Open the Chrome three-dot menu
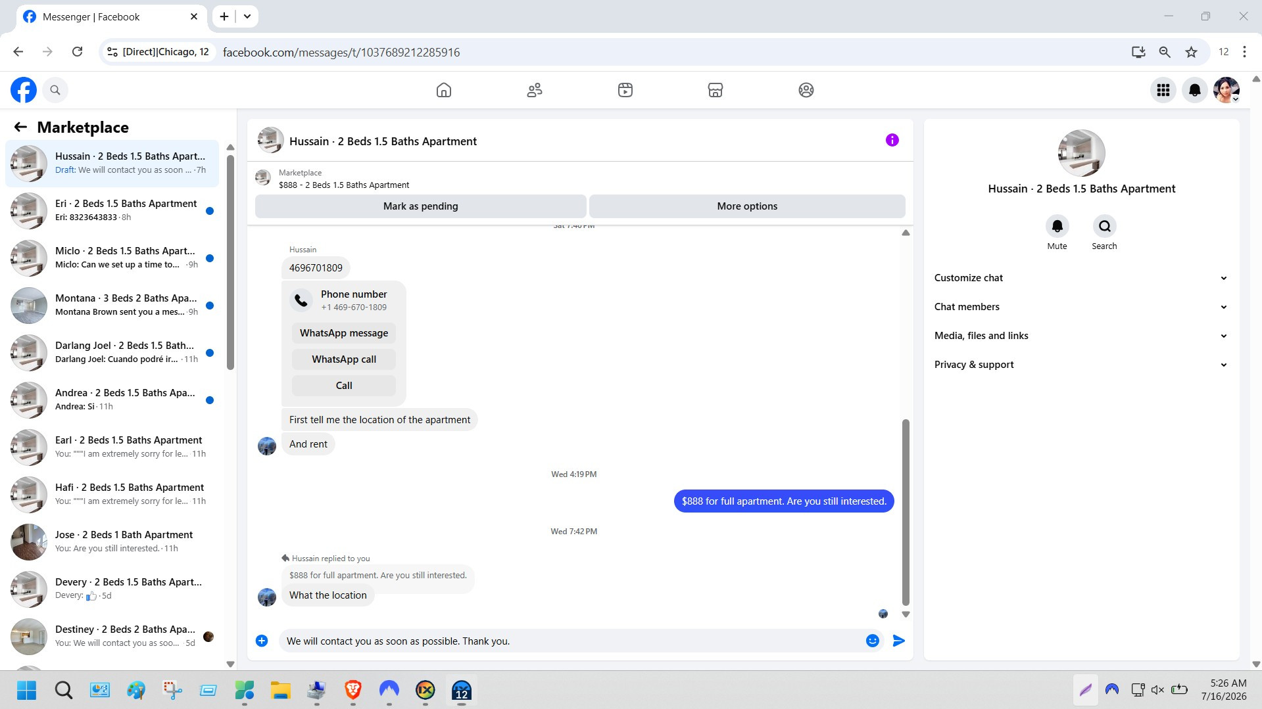 [x=1244, y=52]
